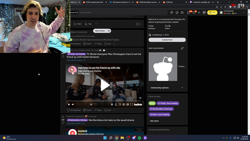Image resolution: width=250 pixels, height=141 pixels.
Task: Filter by the Meta flair
Action: [152, 103]
